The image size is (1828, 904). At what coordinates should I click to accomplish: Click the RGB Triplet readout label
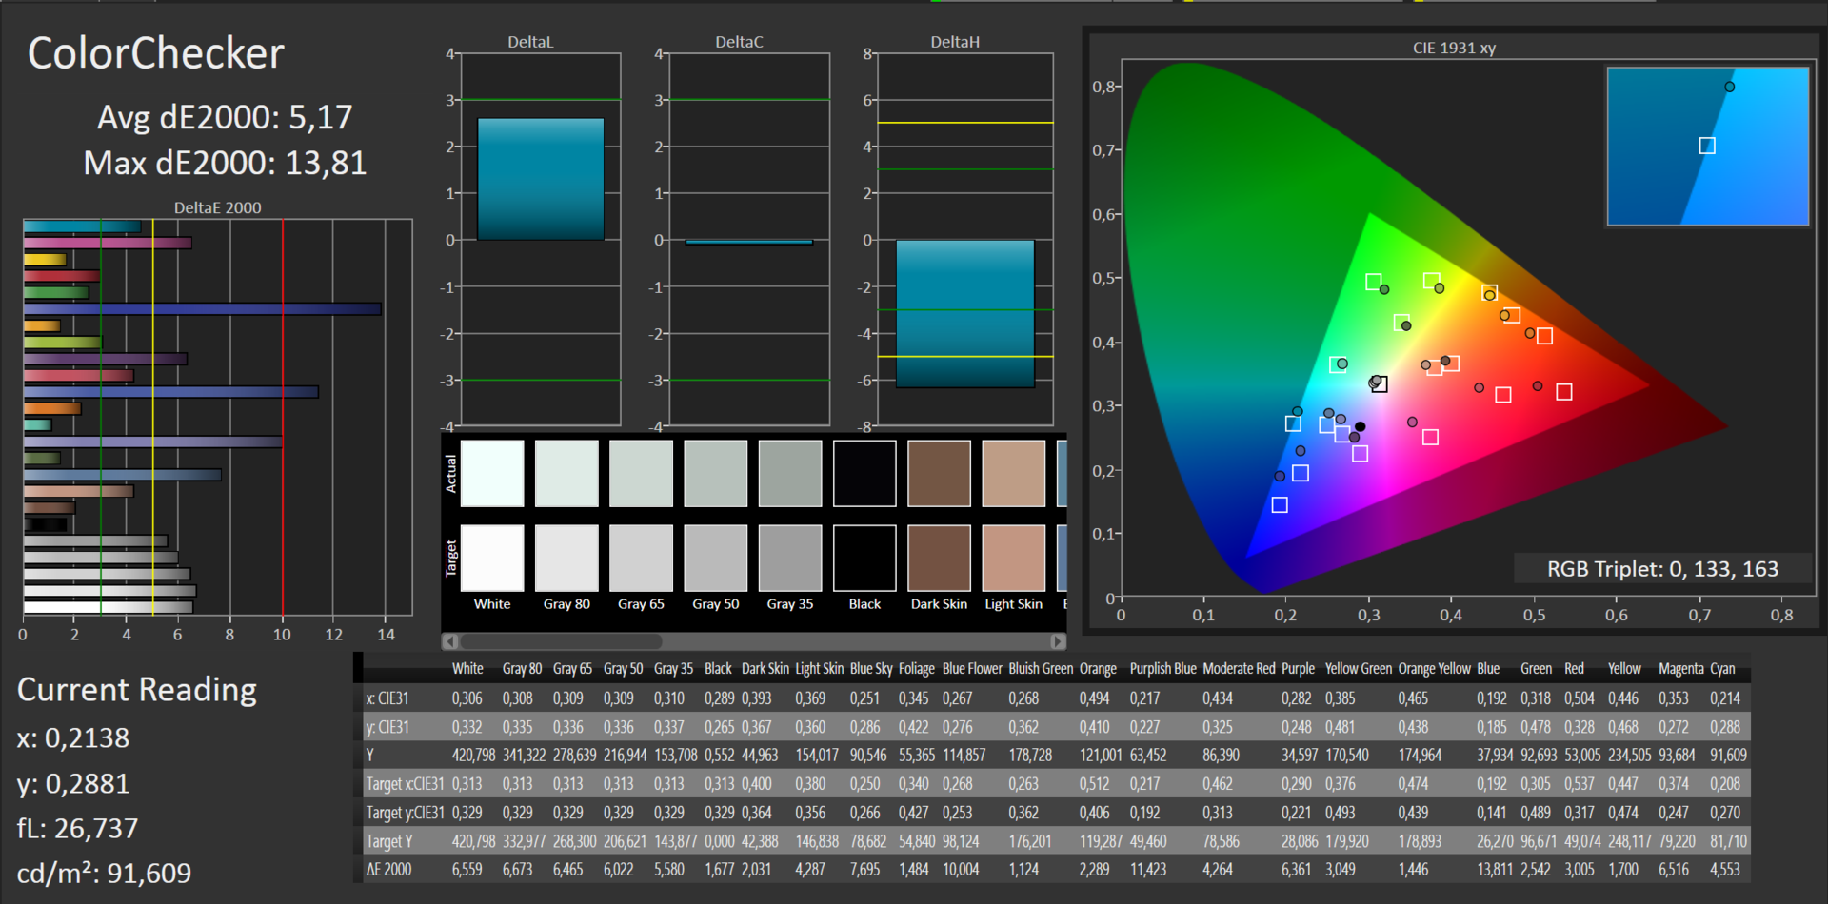coord(1661,569)
